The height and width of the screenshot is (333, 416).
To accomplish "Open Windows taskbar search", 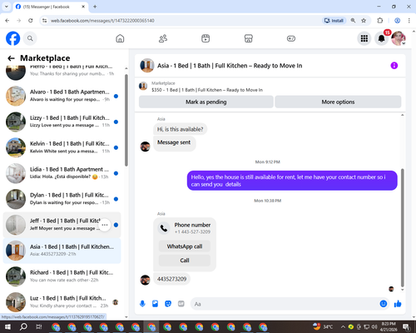I will coord(23,326).
